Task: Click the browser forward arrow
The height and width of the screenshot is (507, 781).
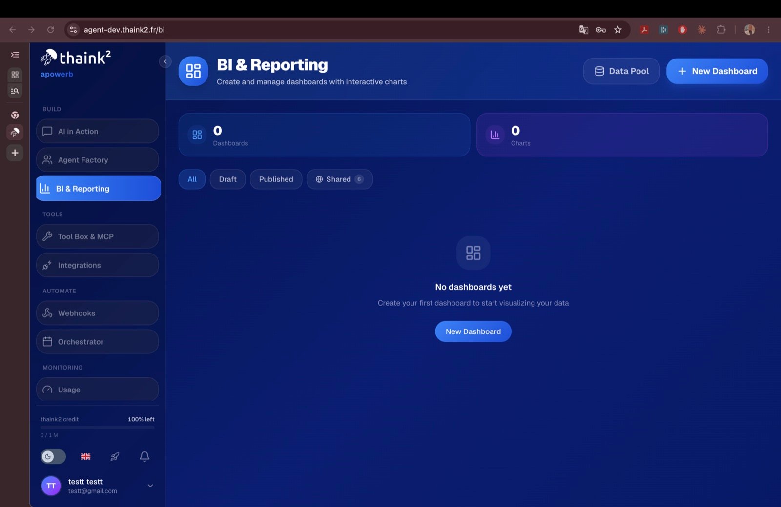Action: coord(32,30)
